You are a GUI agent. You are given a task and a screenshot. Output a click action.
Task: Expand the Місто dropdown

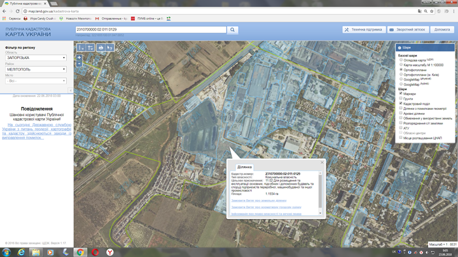(x=36, y=81)
